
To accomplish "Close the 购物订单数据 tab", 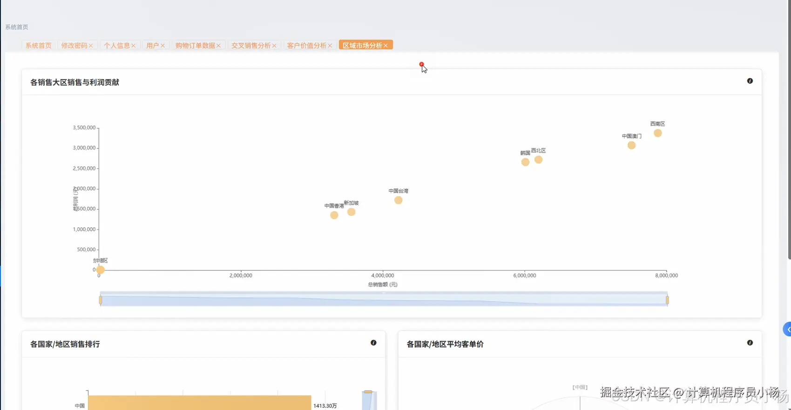I will (x=218, y=46).
